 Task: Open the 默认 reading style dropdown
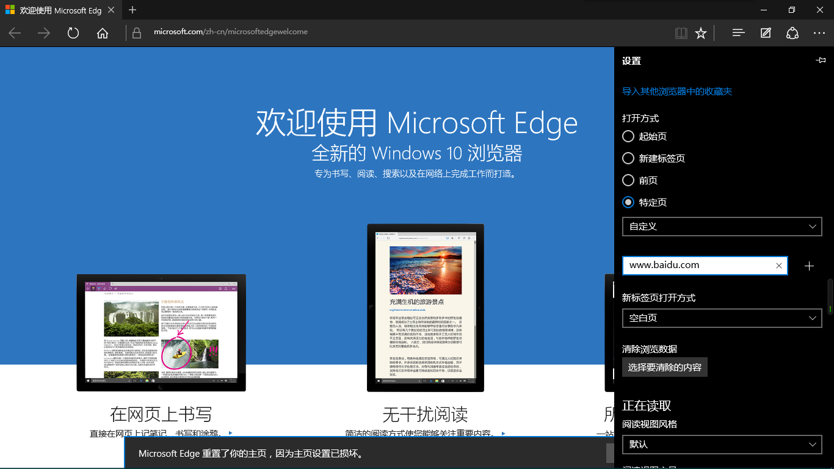coord(722,445)
